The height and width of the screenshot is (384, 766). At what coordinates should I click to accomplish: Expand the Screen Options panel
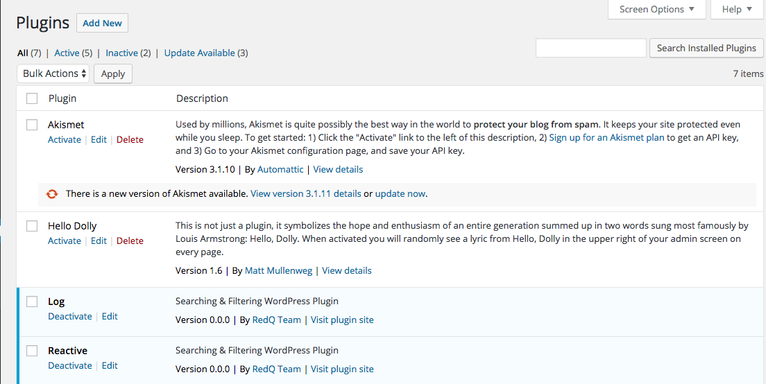pos(656,9)
